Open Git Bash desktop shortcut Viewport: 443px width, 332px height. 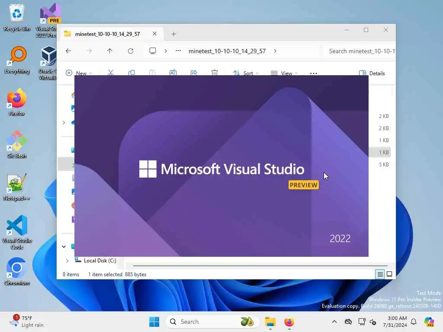click(17, 145)
